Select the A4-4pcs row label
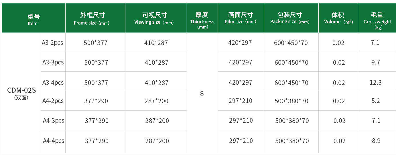398x156 pixels. tap(53, 141)
